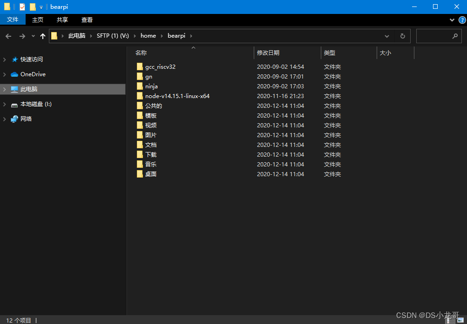Switch to the 主页 ribbon tab
Image resolution: width=467 pixels, height=324 pixels.
[x=38, y=20]
